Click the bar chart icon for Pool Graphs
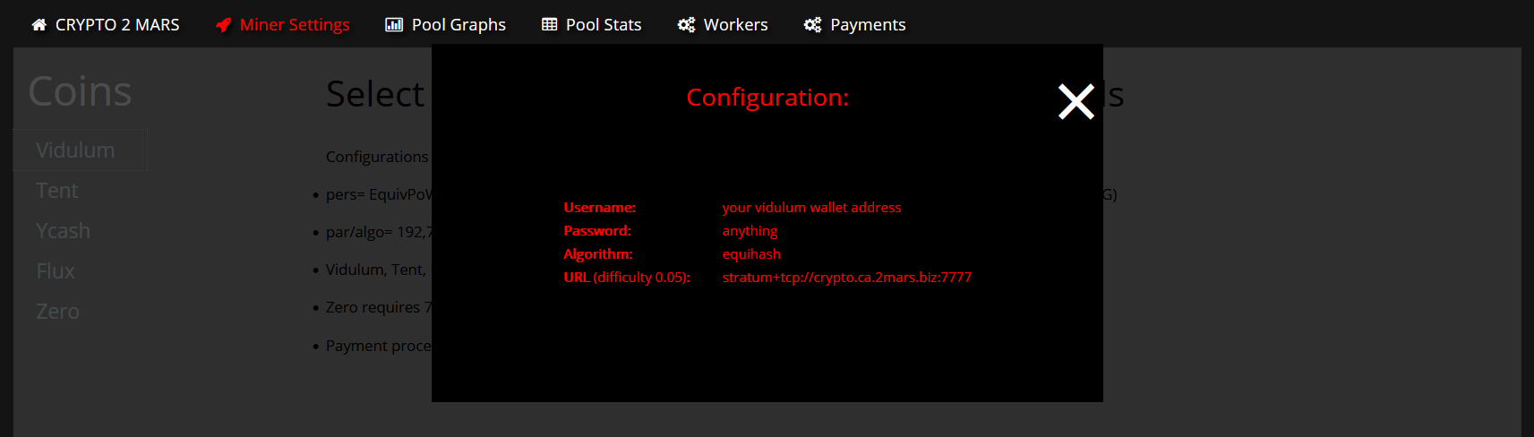Image resolution: width=1534 pixels, height=437 pixels. coord(394,25)
